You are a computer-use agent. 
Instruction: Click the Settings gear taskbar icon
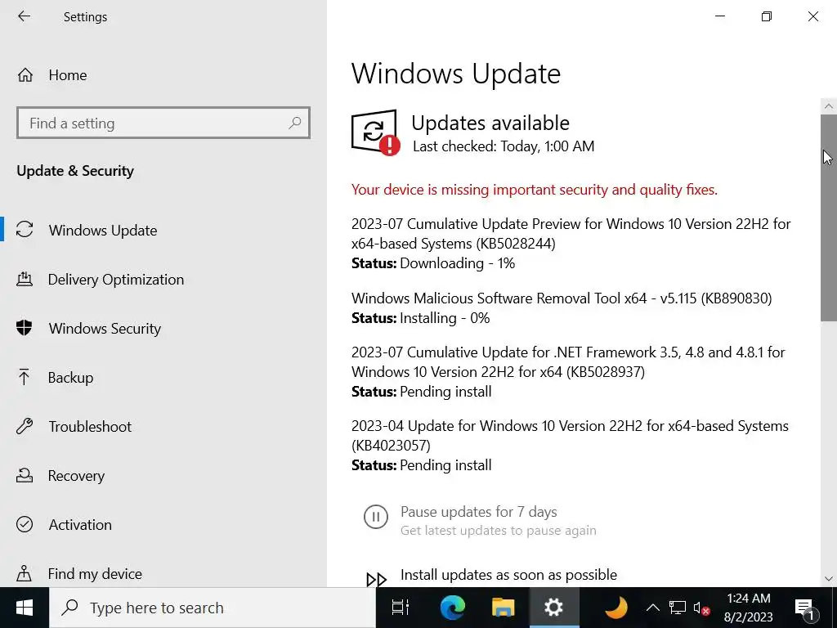point(553,608)
